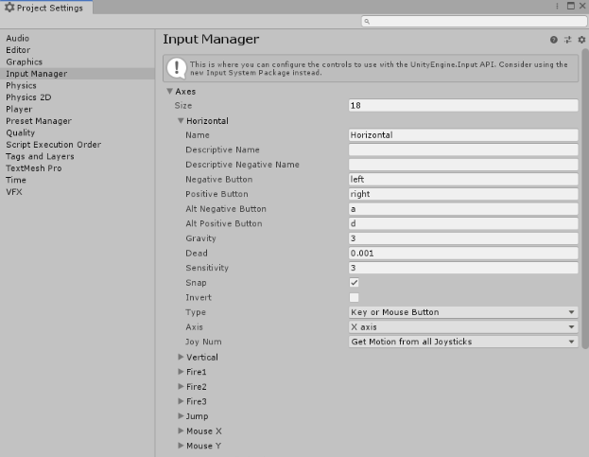Open Input Manager help documentation icon
The image size is (589, 457).
coord(554,40)
